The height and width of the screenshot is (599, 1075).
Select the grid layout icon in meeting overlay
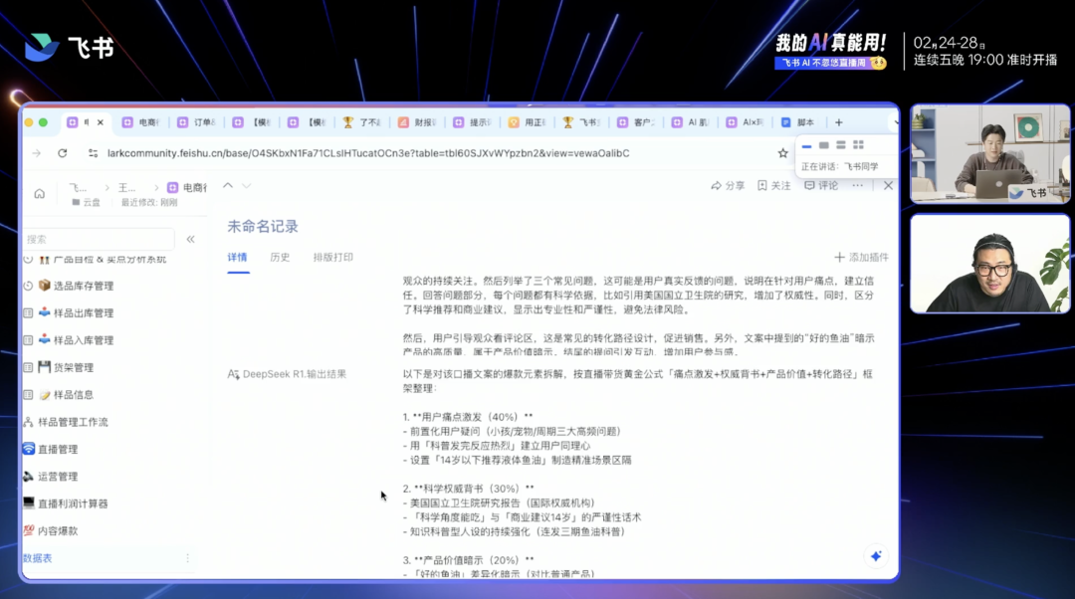858,145
